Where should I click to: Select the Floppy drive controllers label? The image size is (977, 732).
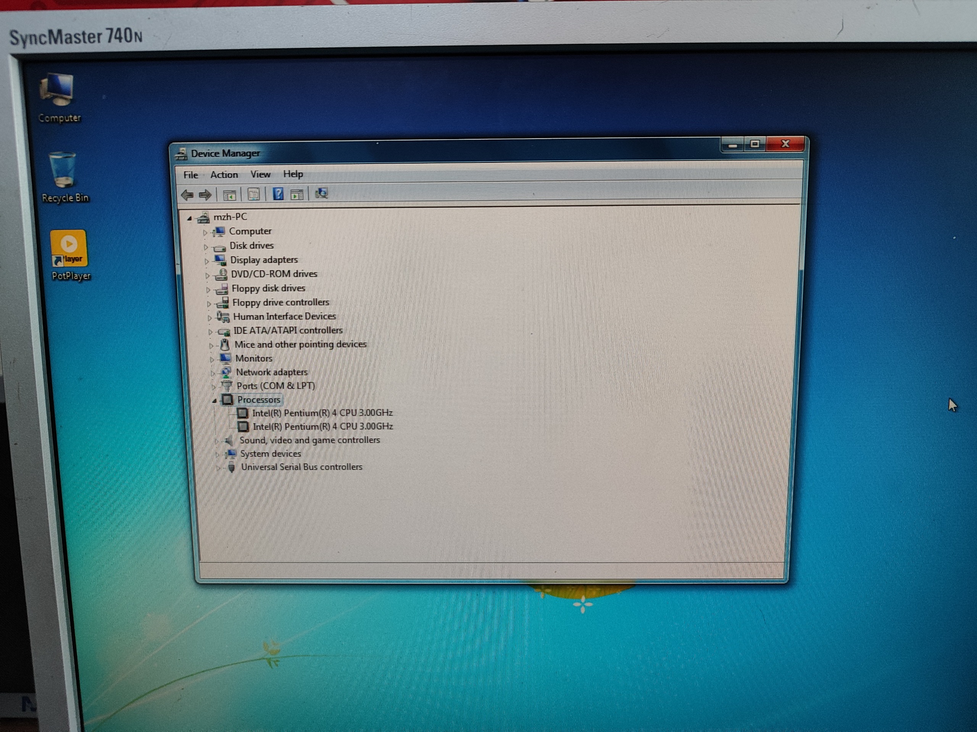[x=281, y=302]
